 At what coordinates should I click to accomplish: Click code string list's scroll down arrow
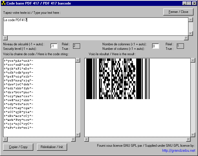pos(78,135)
